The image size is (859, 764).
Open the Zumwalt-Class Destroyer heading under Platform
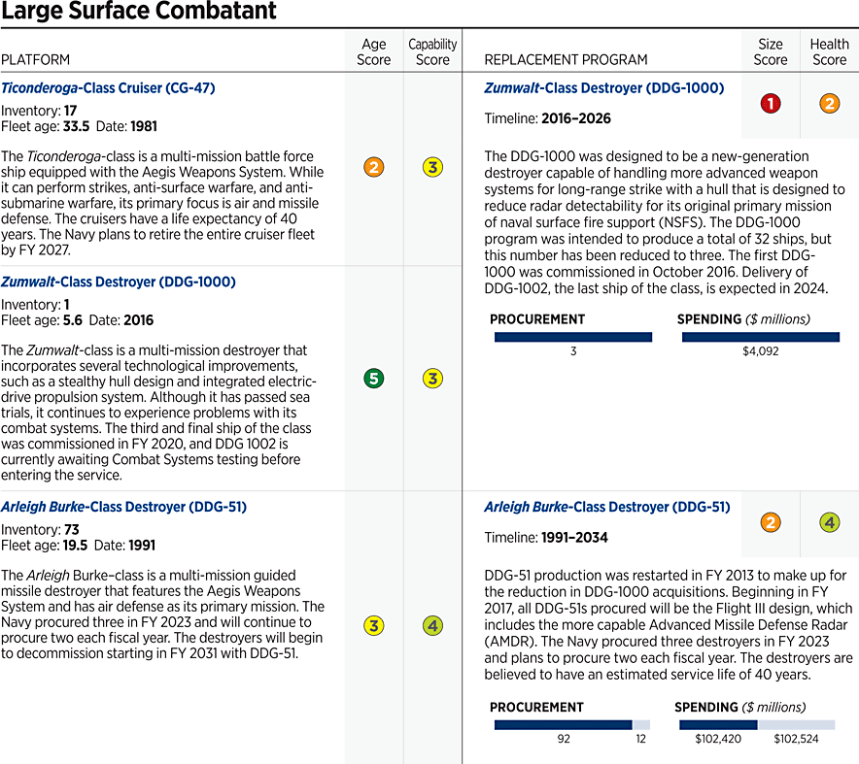coord(119,282)
